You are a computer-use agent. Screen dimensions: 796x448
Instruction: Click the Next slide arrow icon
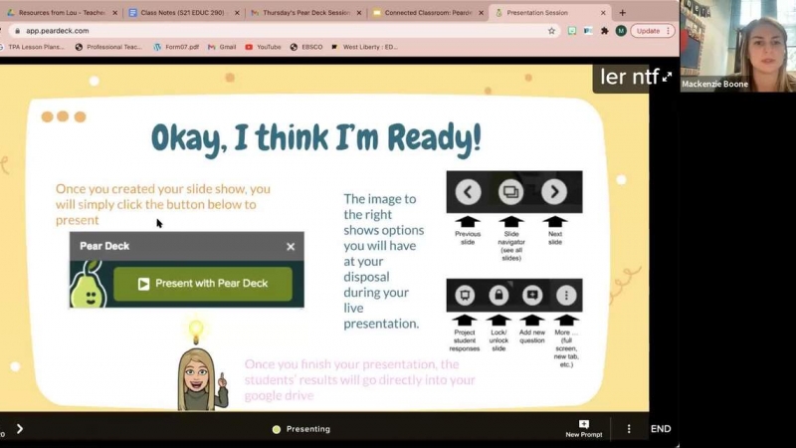[554, 192]
